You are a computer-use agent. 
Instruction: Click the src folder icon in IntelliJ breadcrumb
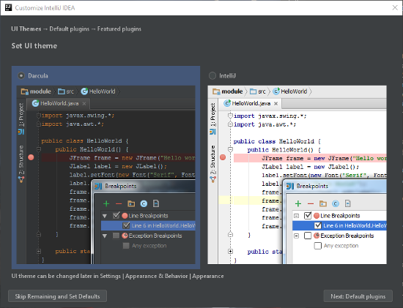point(254,91)
